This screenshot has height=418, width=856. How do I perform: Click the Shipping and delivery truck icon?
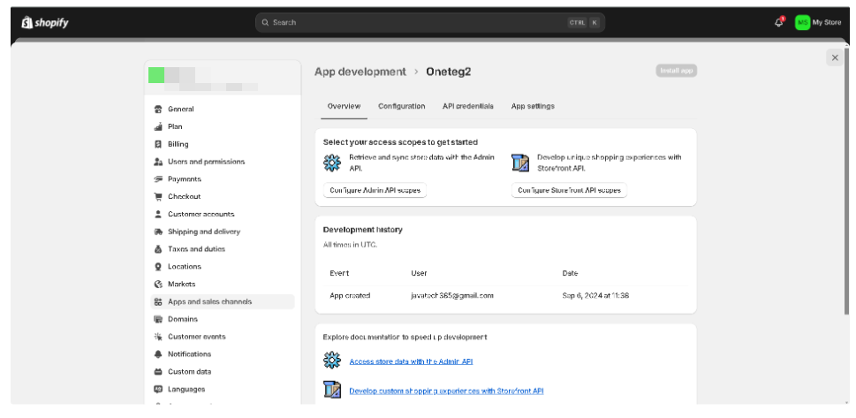click(158, 232)
